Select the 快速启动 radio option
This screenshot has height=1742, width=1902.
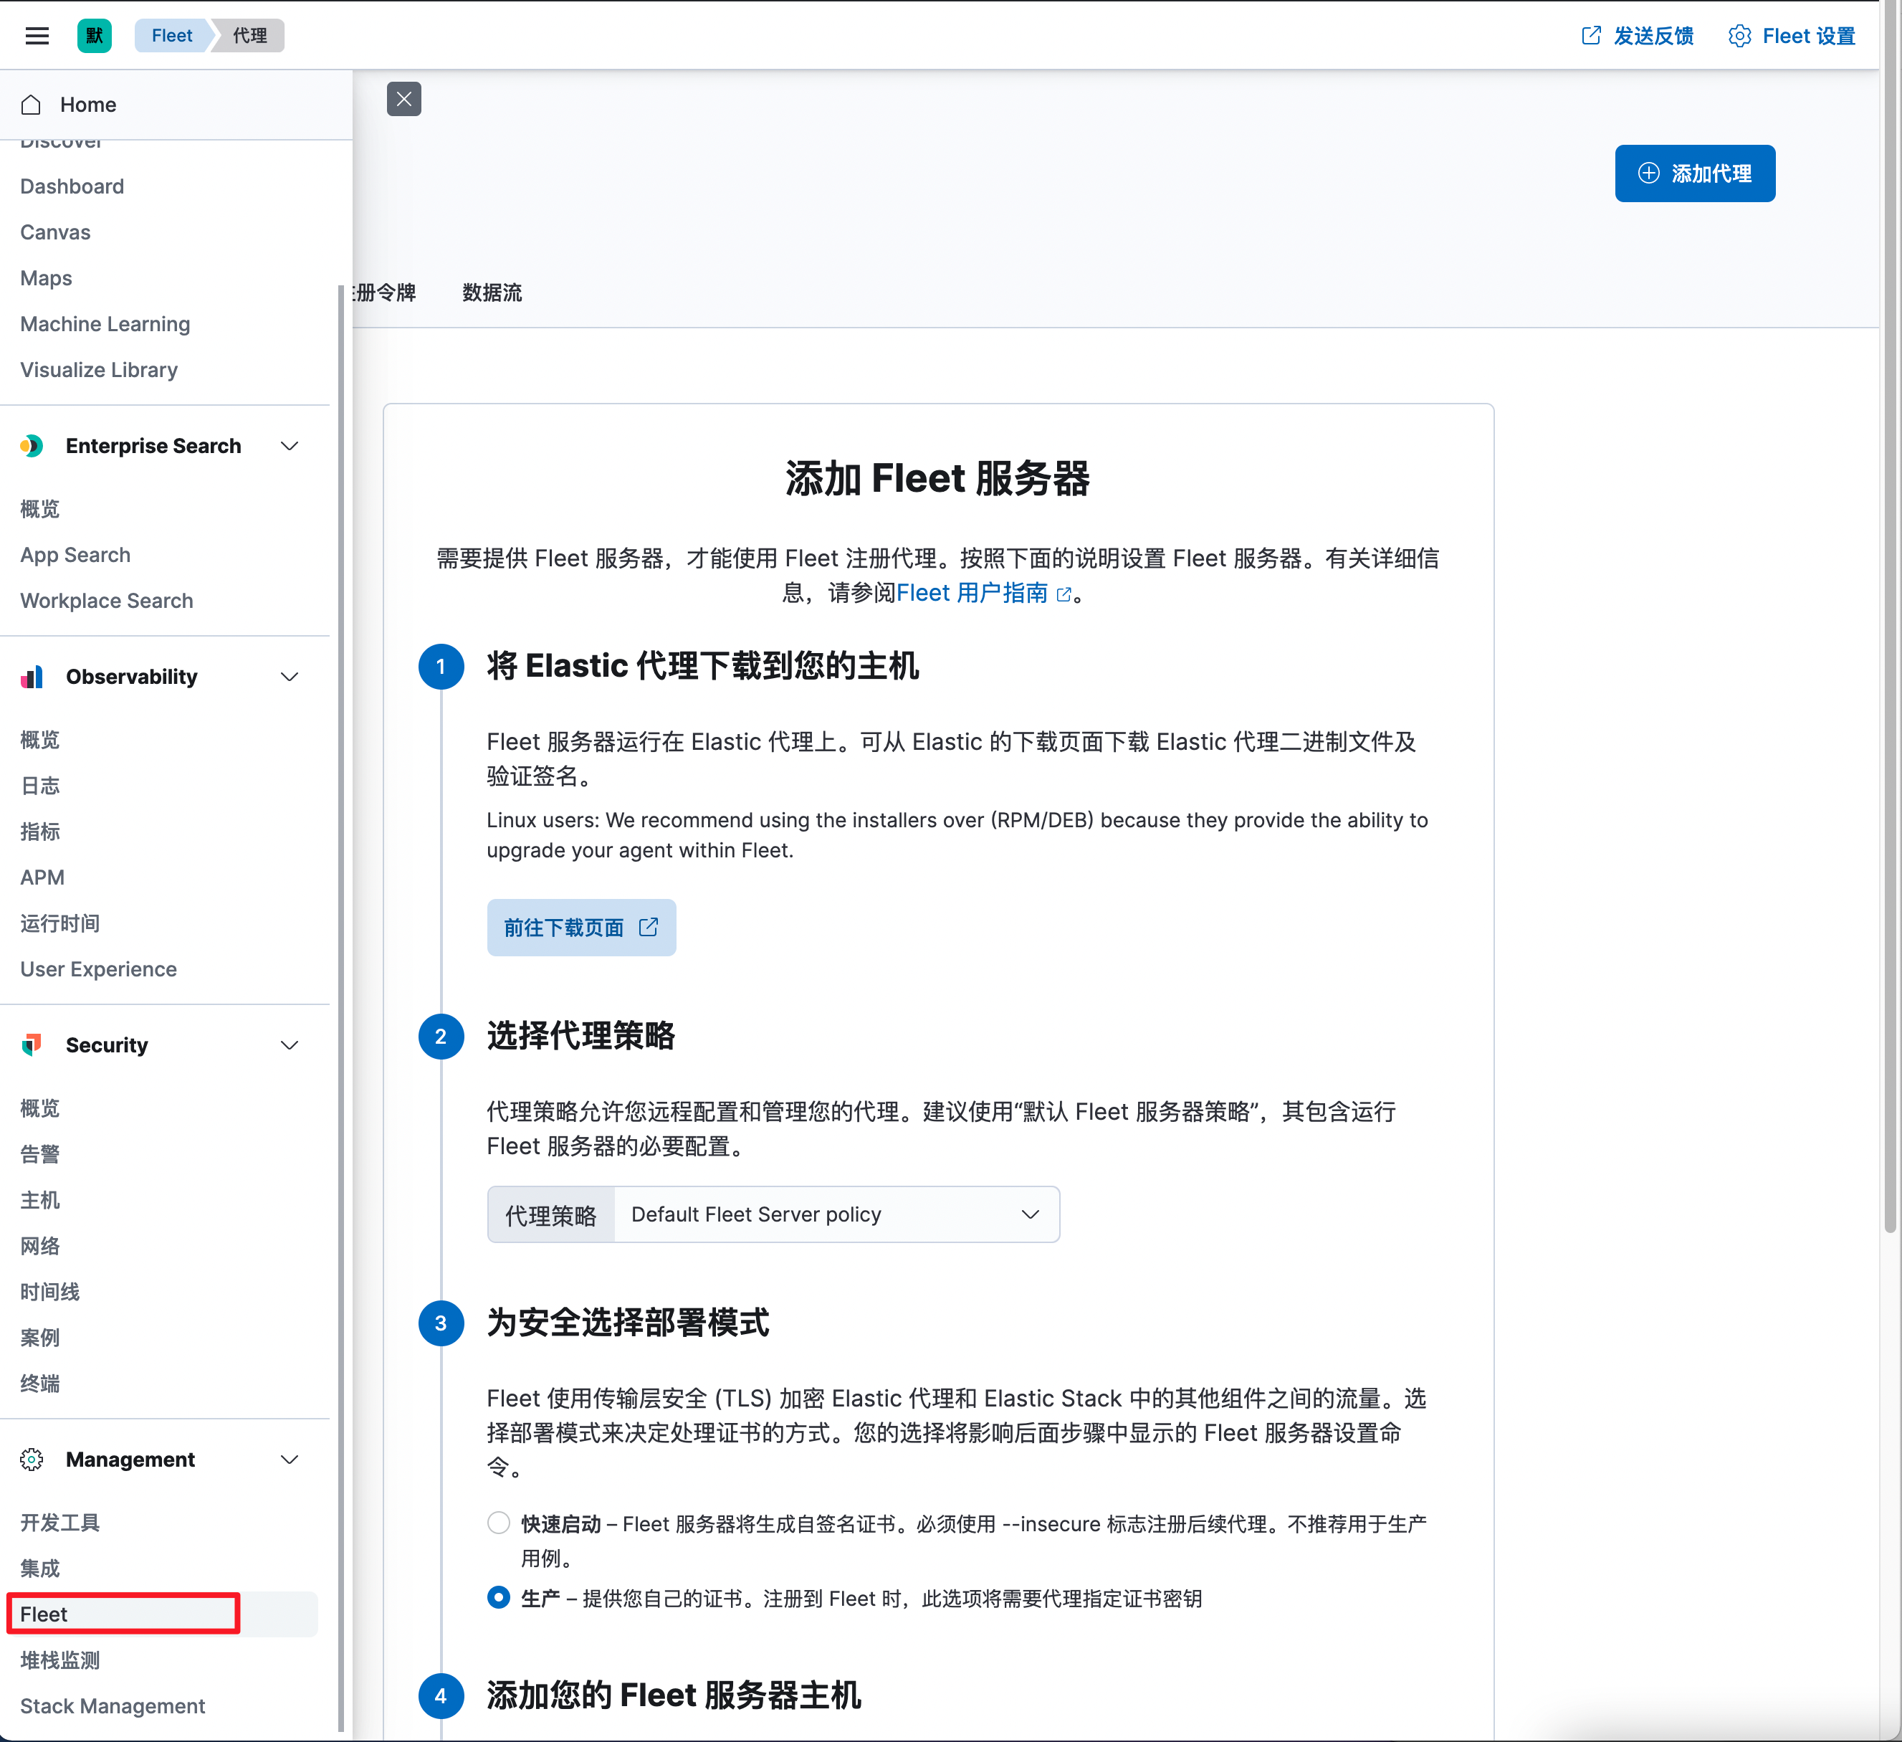tap(498, 1522)
